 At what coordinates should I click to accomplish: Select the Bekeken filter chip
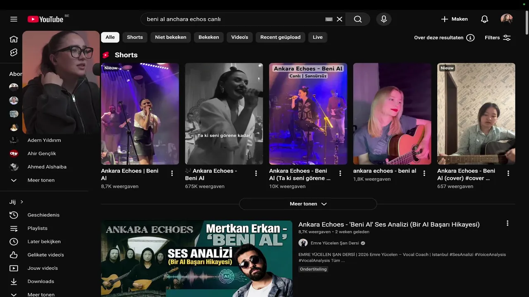[x=209, y=37]
